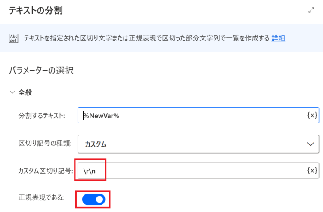Screen dimensions: 323x212
Task: Click the パラメーターの選択 heading
Action: 41,71
